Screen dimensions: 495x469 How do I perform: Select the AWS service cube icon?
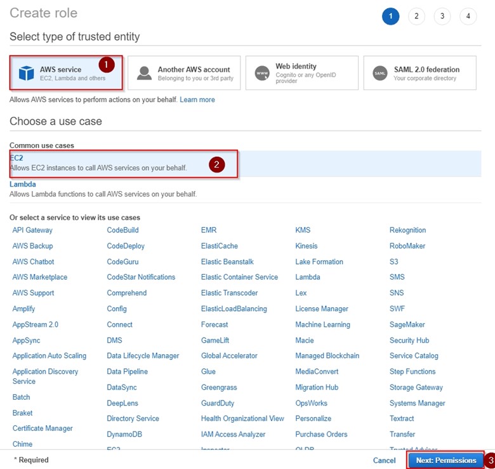coord(26,73)
